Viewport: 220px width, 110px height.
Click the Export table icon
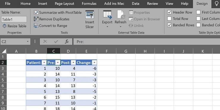click(x=107, y=15)
